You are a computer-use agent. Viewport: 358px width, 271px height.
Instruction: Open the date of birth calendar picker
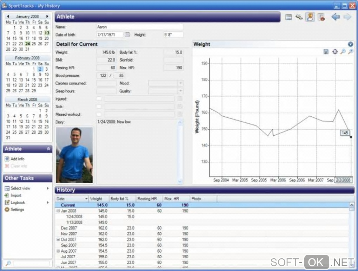127,34
